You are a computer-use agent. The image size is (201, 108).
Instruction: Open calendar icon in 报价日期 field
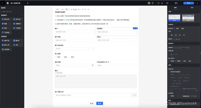click(93, 65)
